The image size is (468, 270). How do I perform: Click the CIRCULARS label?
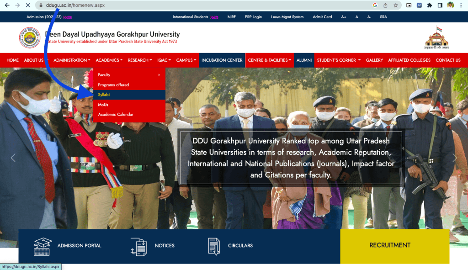pos(240,245)
